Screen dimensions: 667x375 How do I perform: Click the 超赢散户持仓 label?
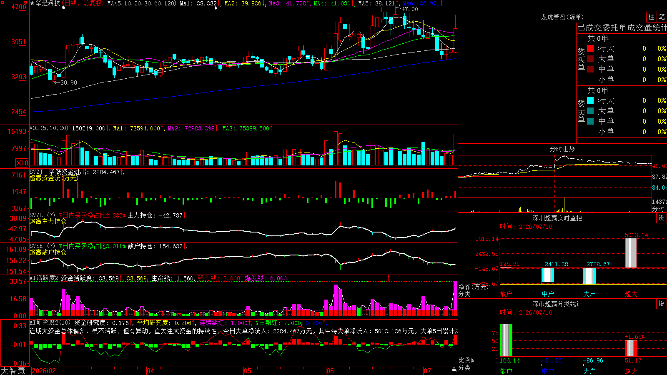[x=48, y=252]
